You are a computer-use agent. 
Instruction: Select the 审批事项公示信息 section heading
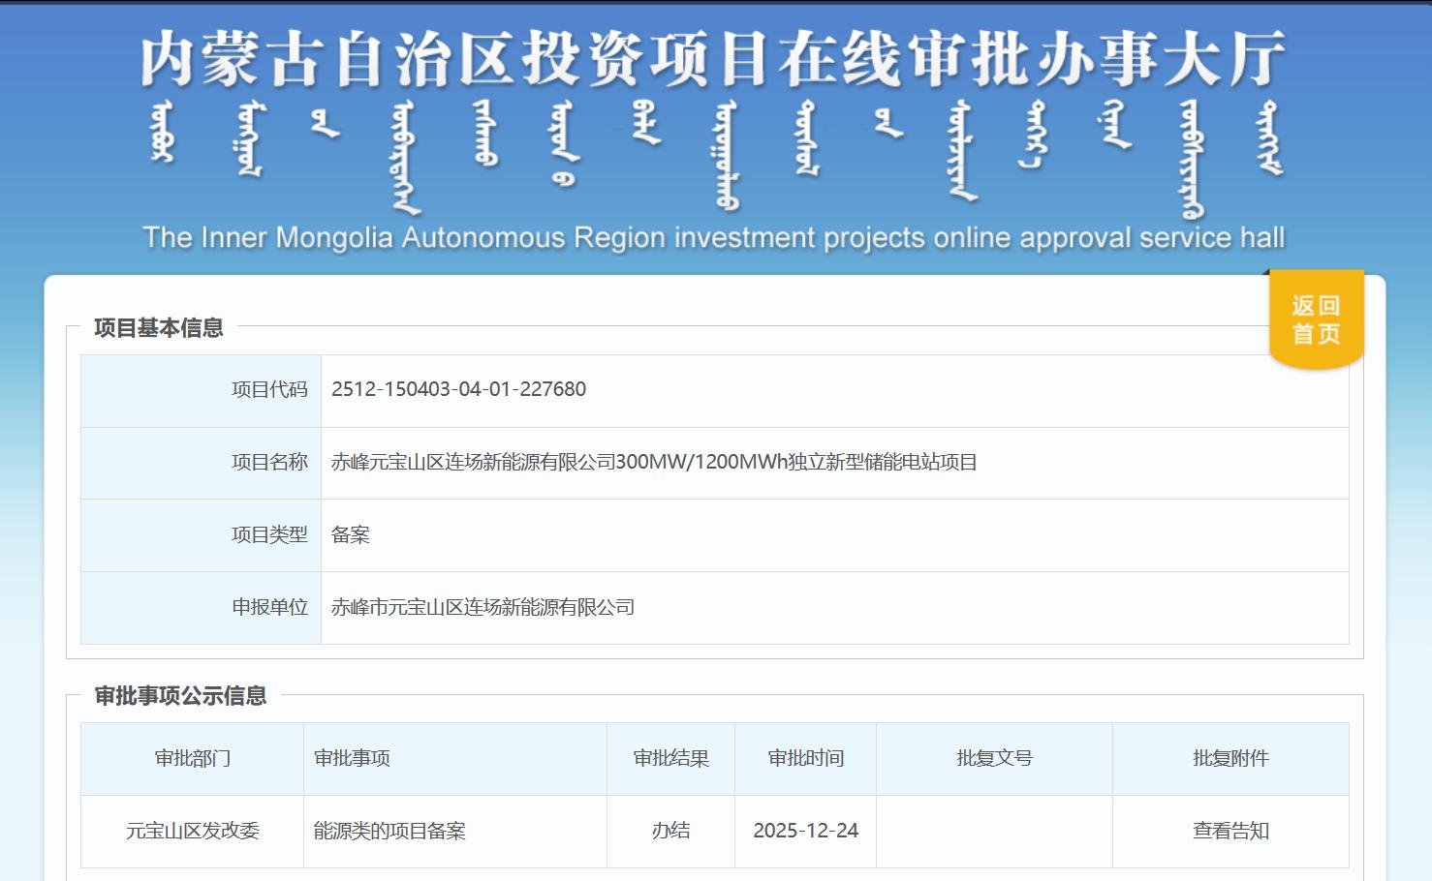(x=180, y=696)
